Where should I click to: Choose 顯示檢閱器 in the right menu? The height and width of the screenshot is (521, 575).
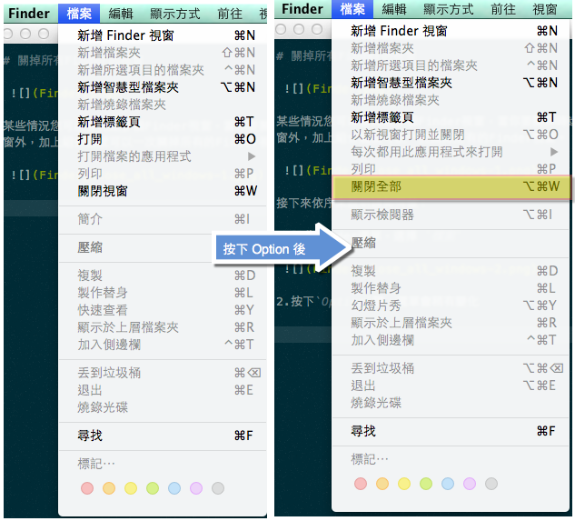382,215
